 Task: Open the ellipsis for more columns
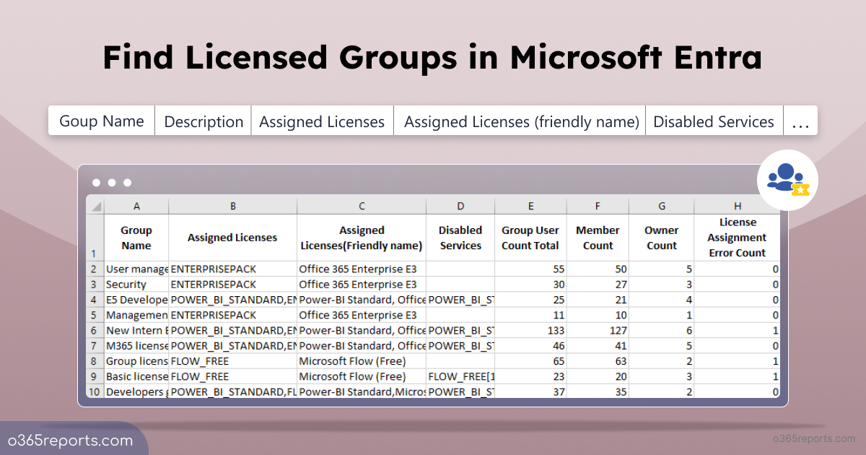pyautogui.click(x=800, y=122)
